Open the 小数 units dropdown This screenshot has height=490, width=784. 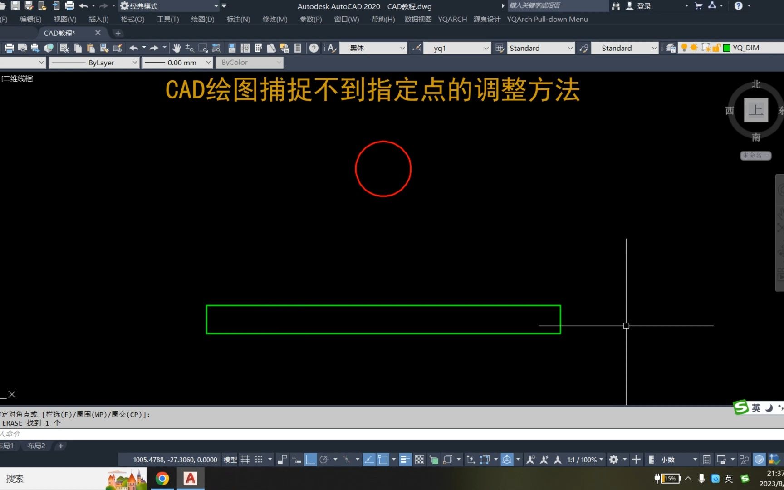point(678,460)
